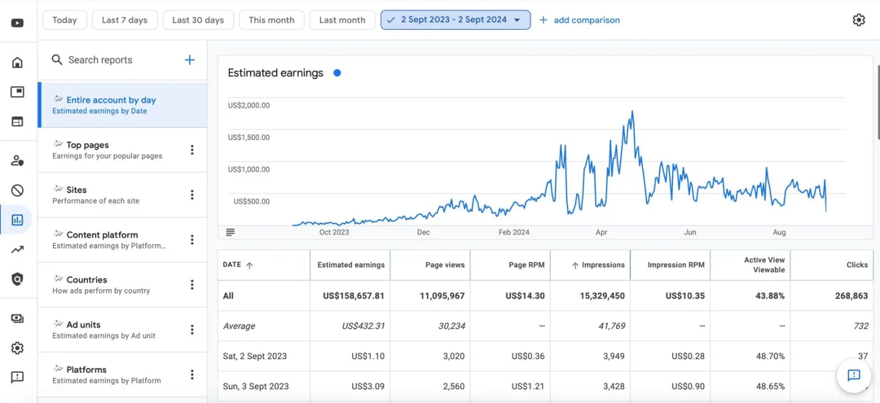Open Optimization trend-arrow icon in sidebar

[18, 250]
